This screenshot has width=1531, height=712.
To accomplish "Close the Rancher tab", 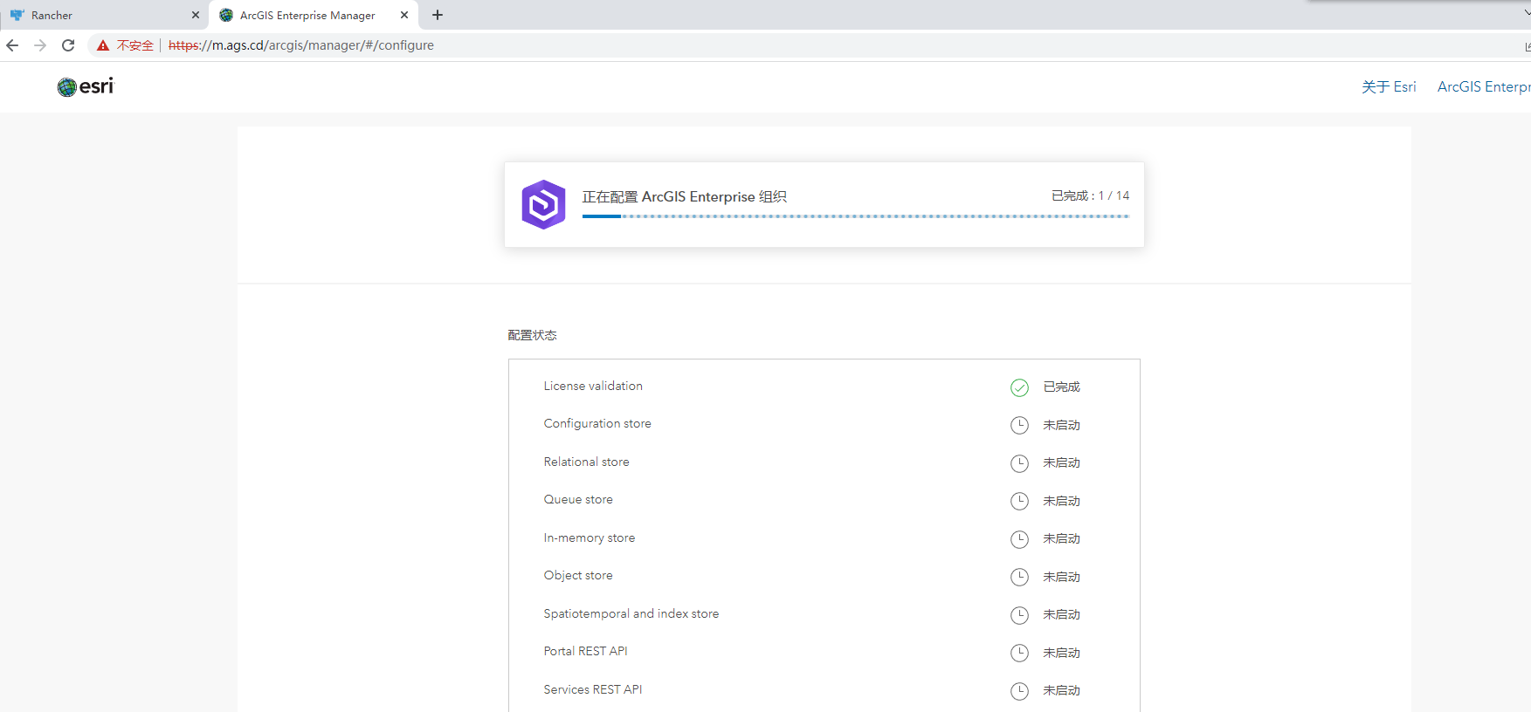I will pos(196,15).
